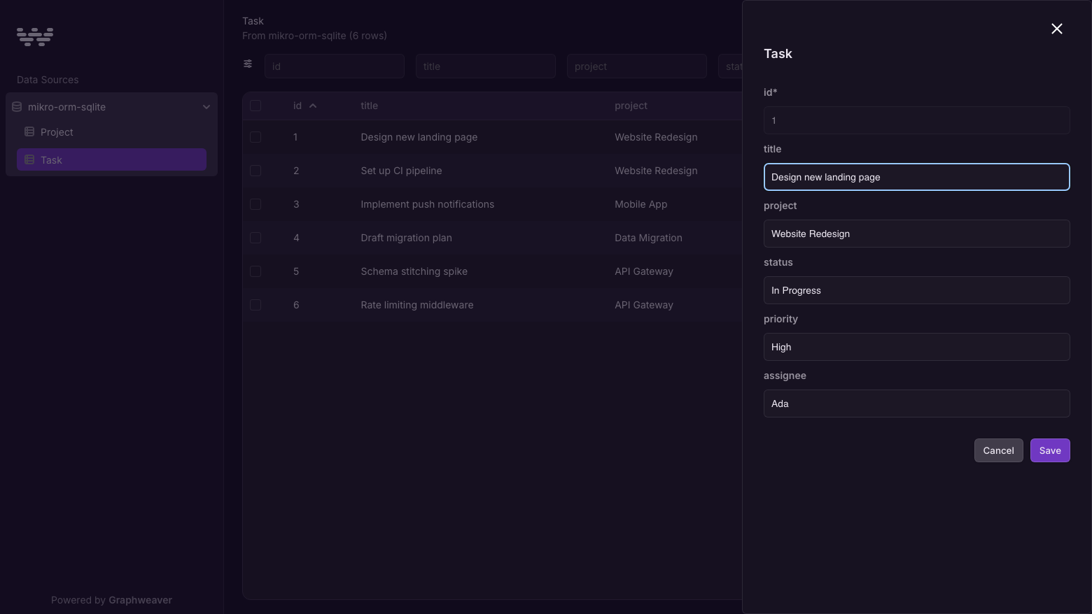Click the Graphweaver logo icon

point(35,36)
